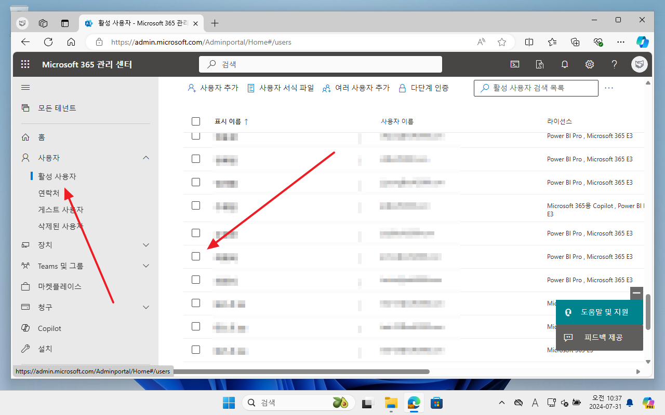Open settings gear in Microsoft 365 header
The height and width of the screenshot is (415, 665).
tap(590, 64)
